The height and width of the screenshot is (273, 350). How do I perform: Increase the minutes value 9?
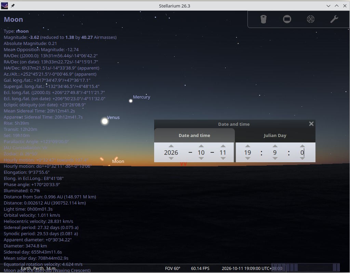[x=275, y=146]
